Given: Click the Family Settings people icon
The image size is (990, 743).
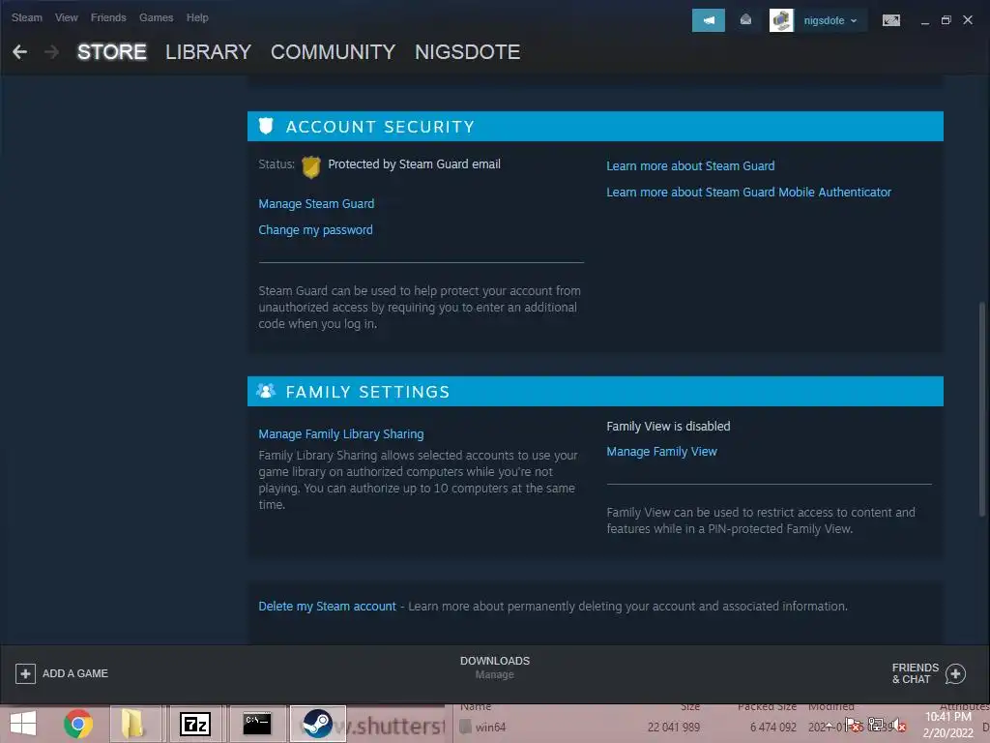Looking at the screenshot, I should click(x=266, y=391).
